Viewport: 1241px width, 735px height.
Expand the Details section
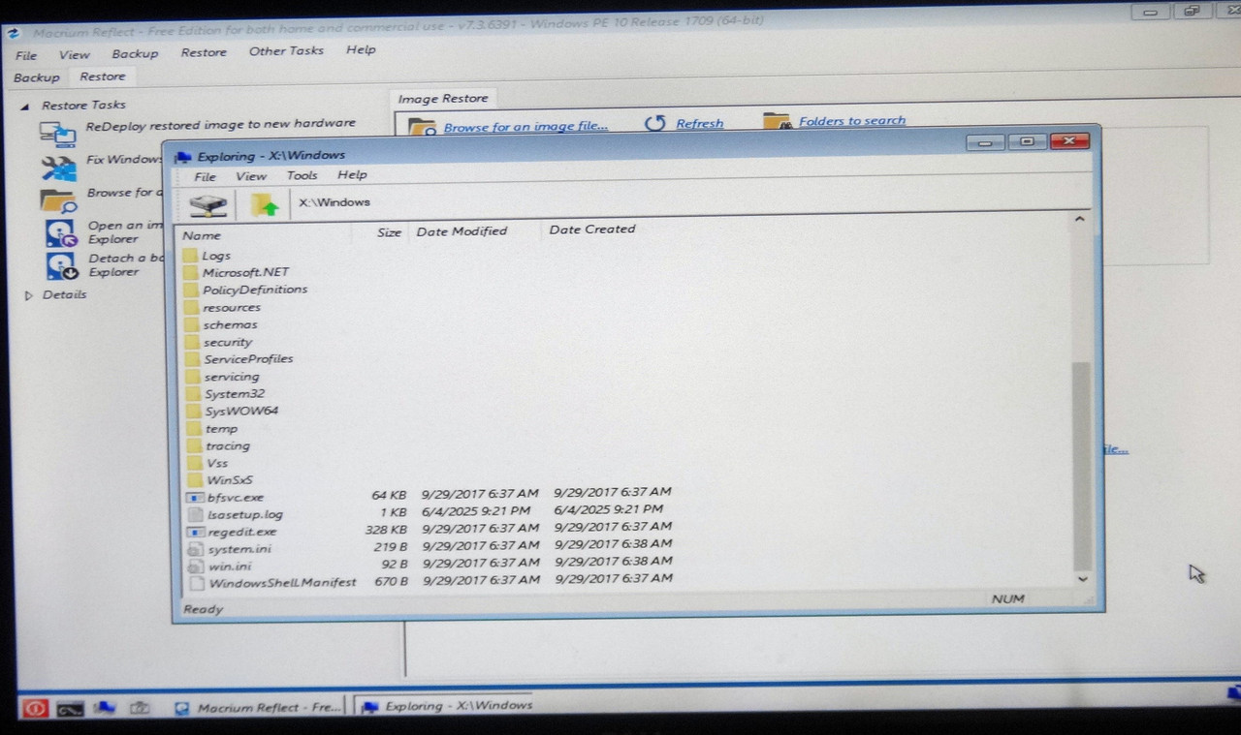coord(28,295)
